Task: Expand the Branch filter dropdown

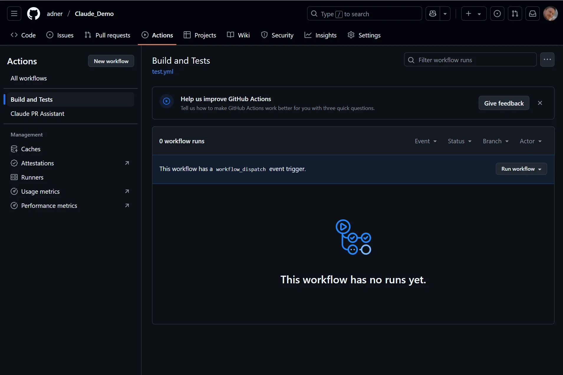Action: (x=495, y=141)
